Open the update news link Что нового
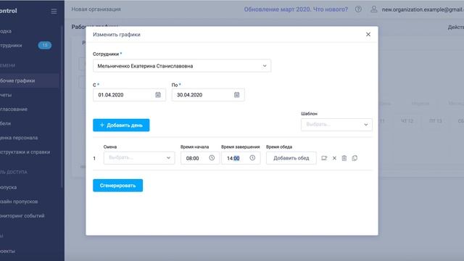464x261 pixels. tap(296, 9)
